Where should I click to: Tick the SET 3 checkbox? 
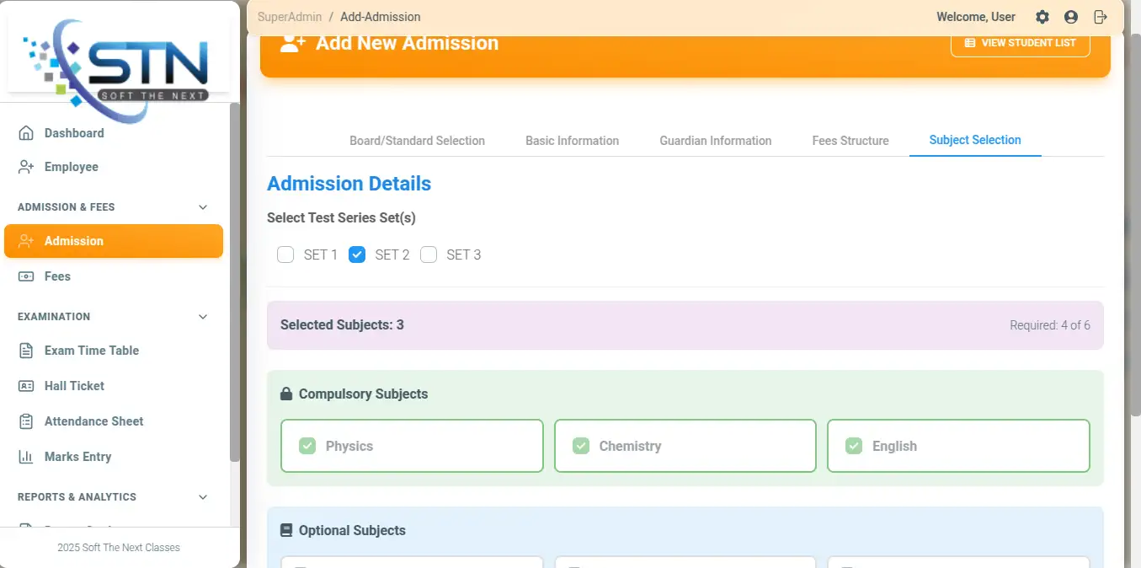point(429,255)
